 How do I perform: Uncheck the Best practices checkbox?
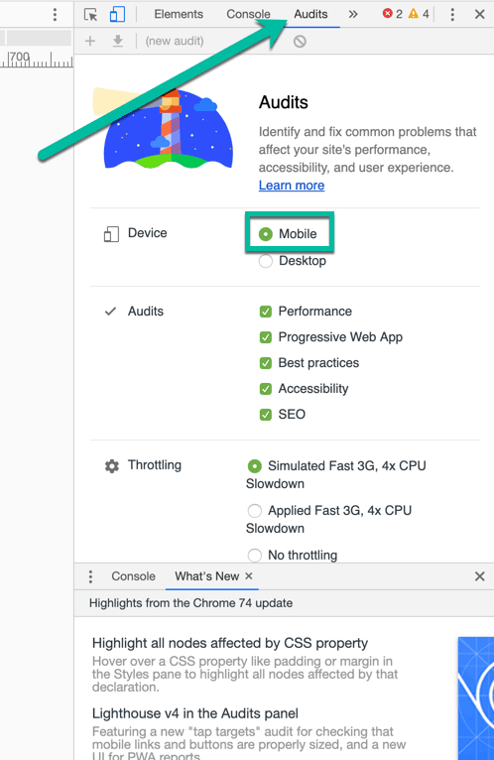(266, 362)
